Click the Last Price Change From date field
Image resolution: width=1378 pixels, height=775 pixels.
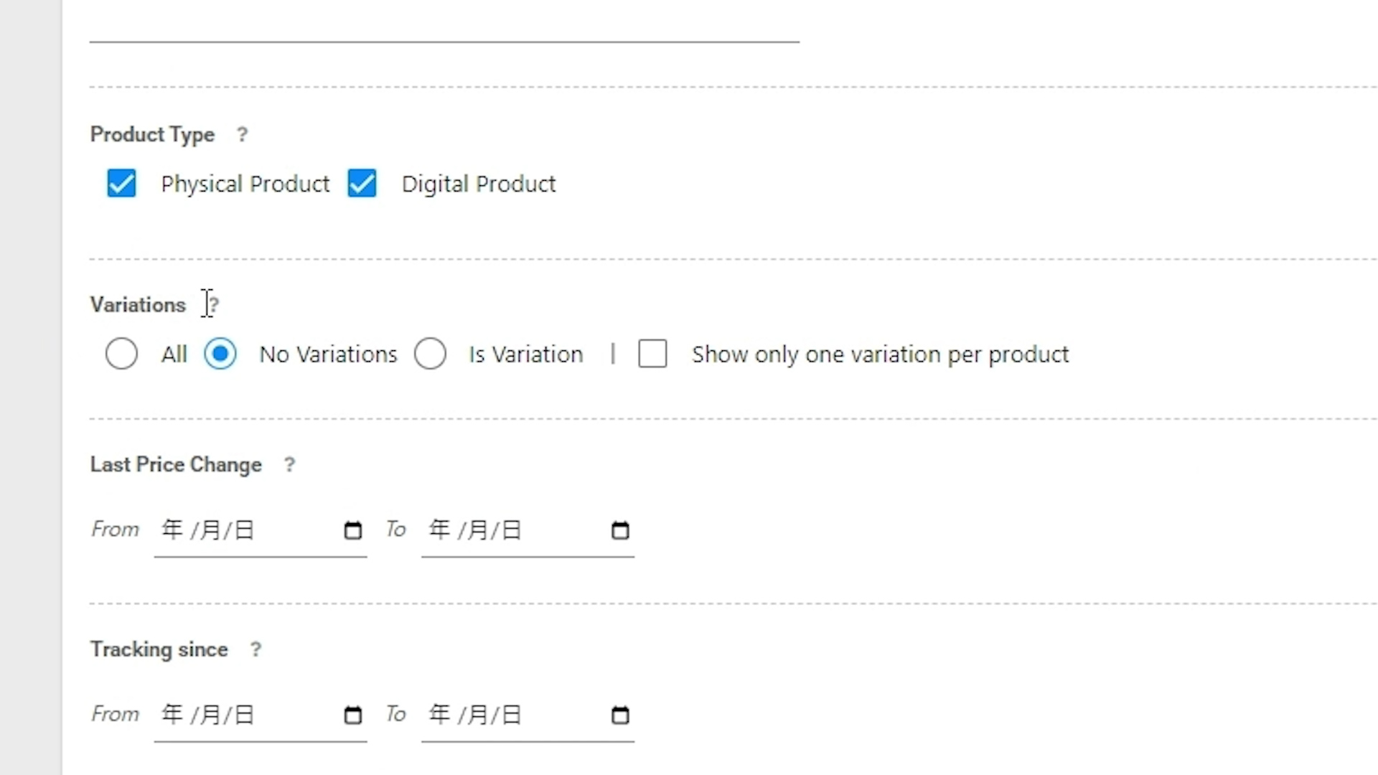click(x=244, y=531)
